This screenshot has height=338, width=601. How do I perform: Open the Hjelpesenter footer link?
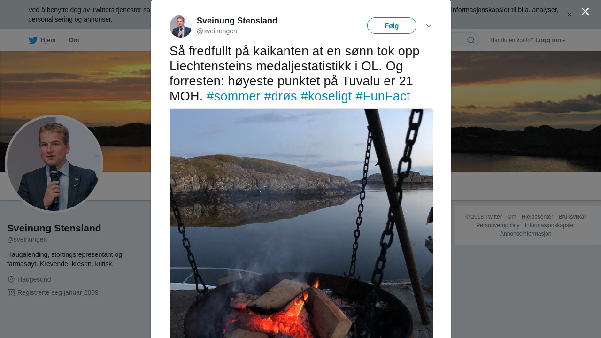click(x=537, y=217)
